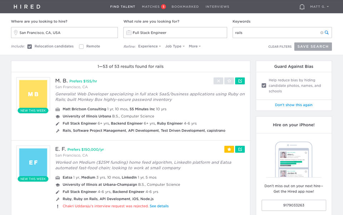
Task: Click the search magnifier in Keywords field
Action: [327, 32]
